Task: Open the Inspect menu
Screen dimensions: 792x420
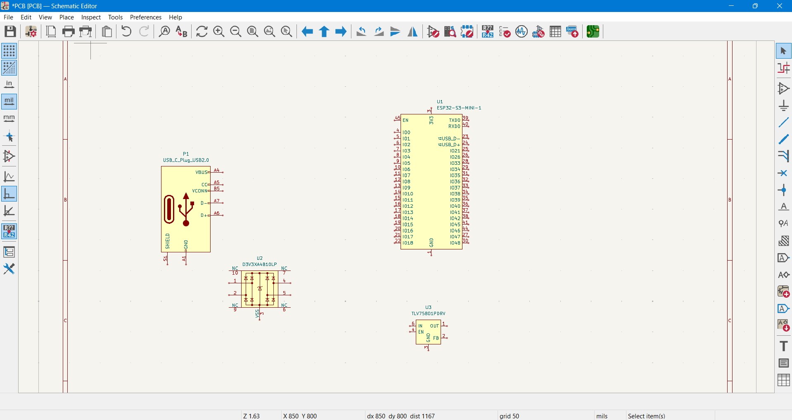Action: (91, 17)
